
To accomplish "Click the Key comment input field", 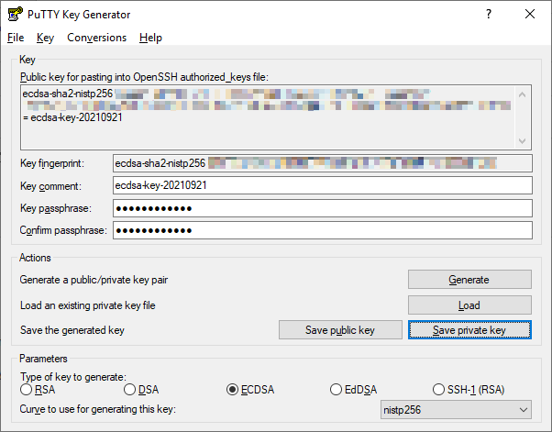I will [x=321, y=186].
